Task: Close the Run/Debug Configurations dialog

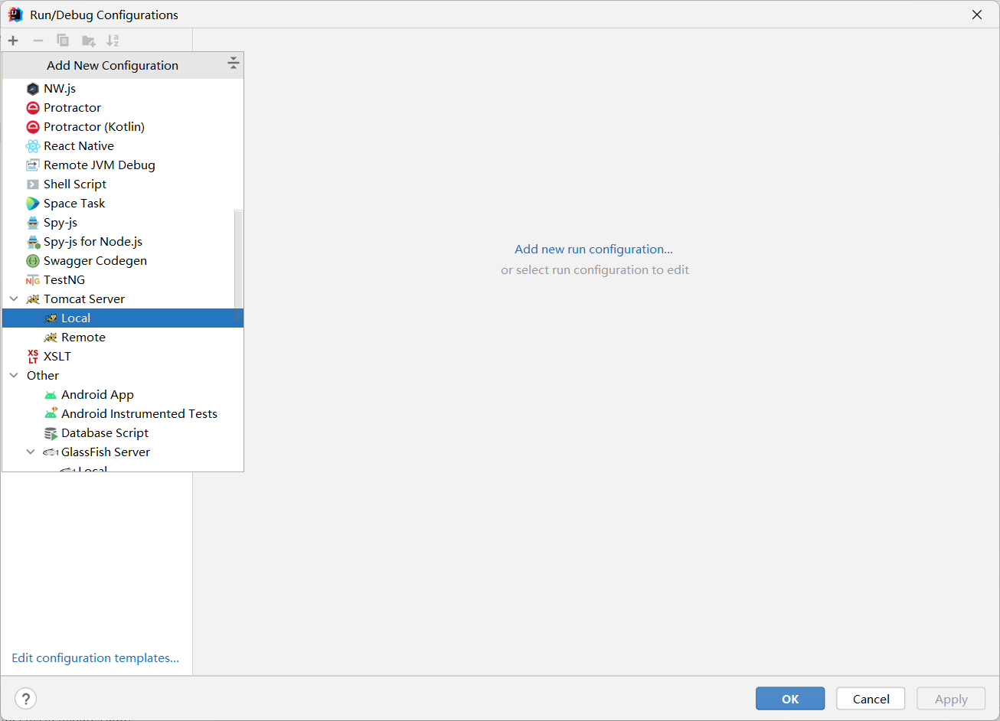Action: (x=977, y=15)
